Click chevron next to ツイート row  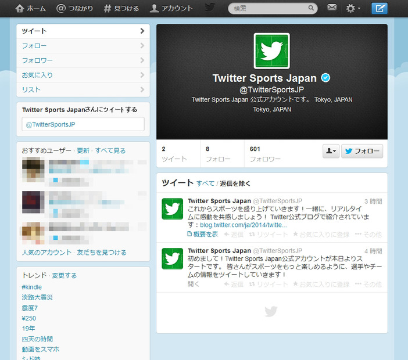click(x=142, y=31)
